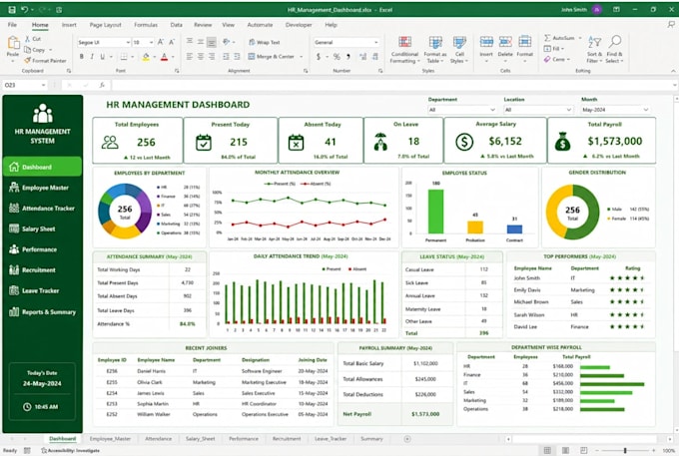Click the red Font Color A icon
This screenshot has width=679, height=456.
(x=164, y=57)
